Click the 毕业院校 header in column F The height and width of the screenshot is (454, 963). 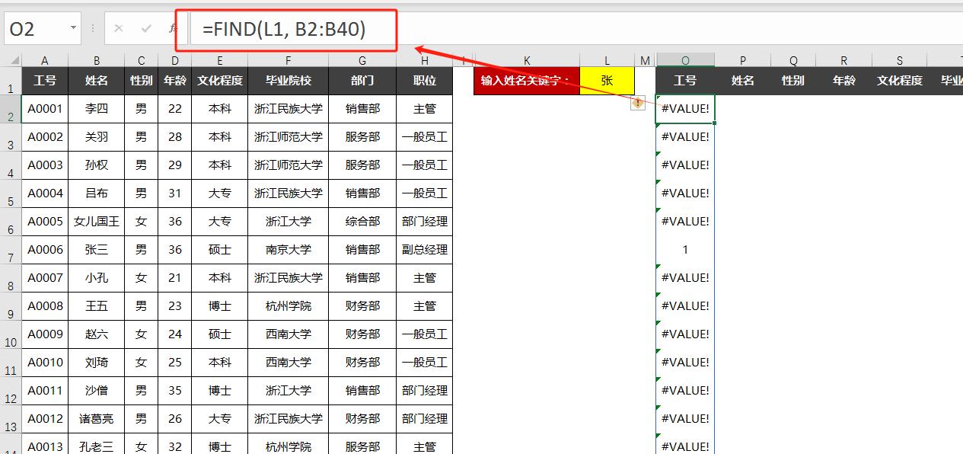[x=289, y=80]
